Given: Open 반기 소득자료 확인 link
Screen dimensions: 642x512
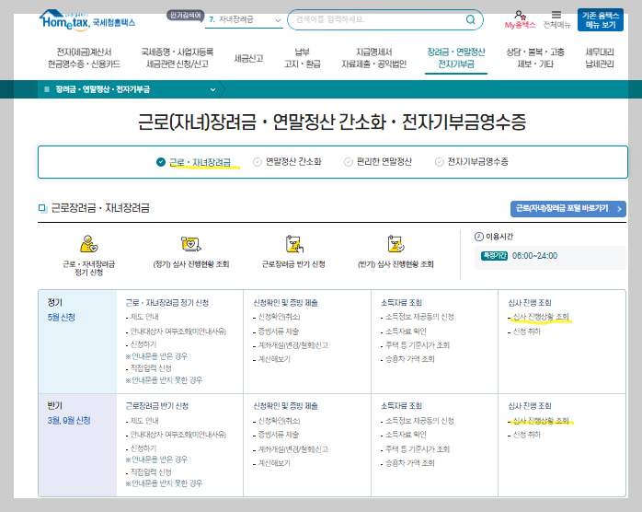Looking at the screenshot, I should coord(406,435).
